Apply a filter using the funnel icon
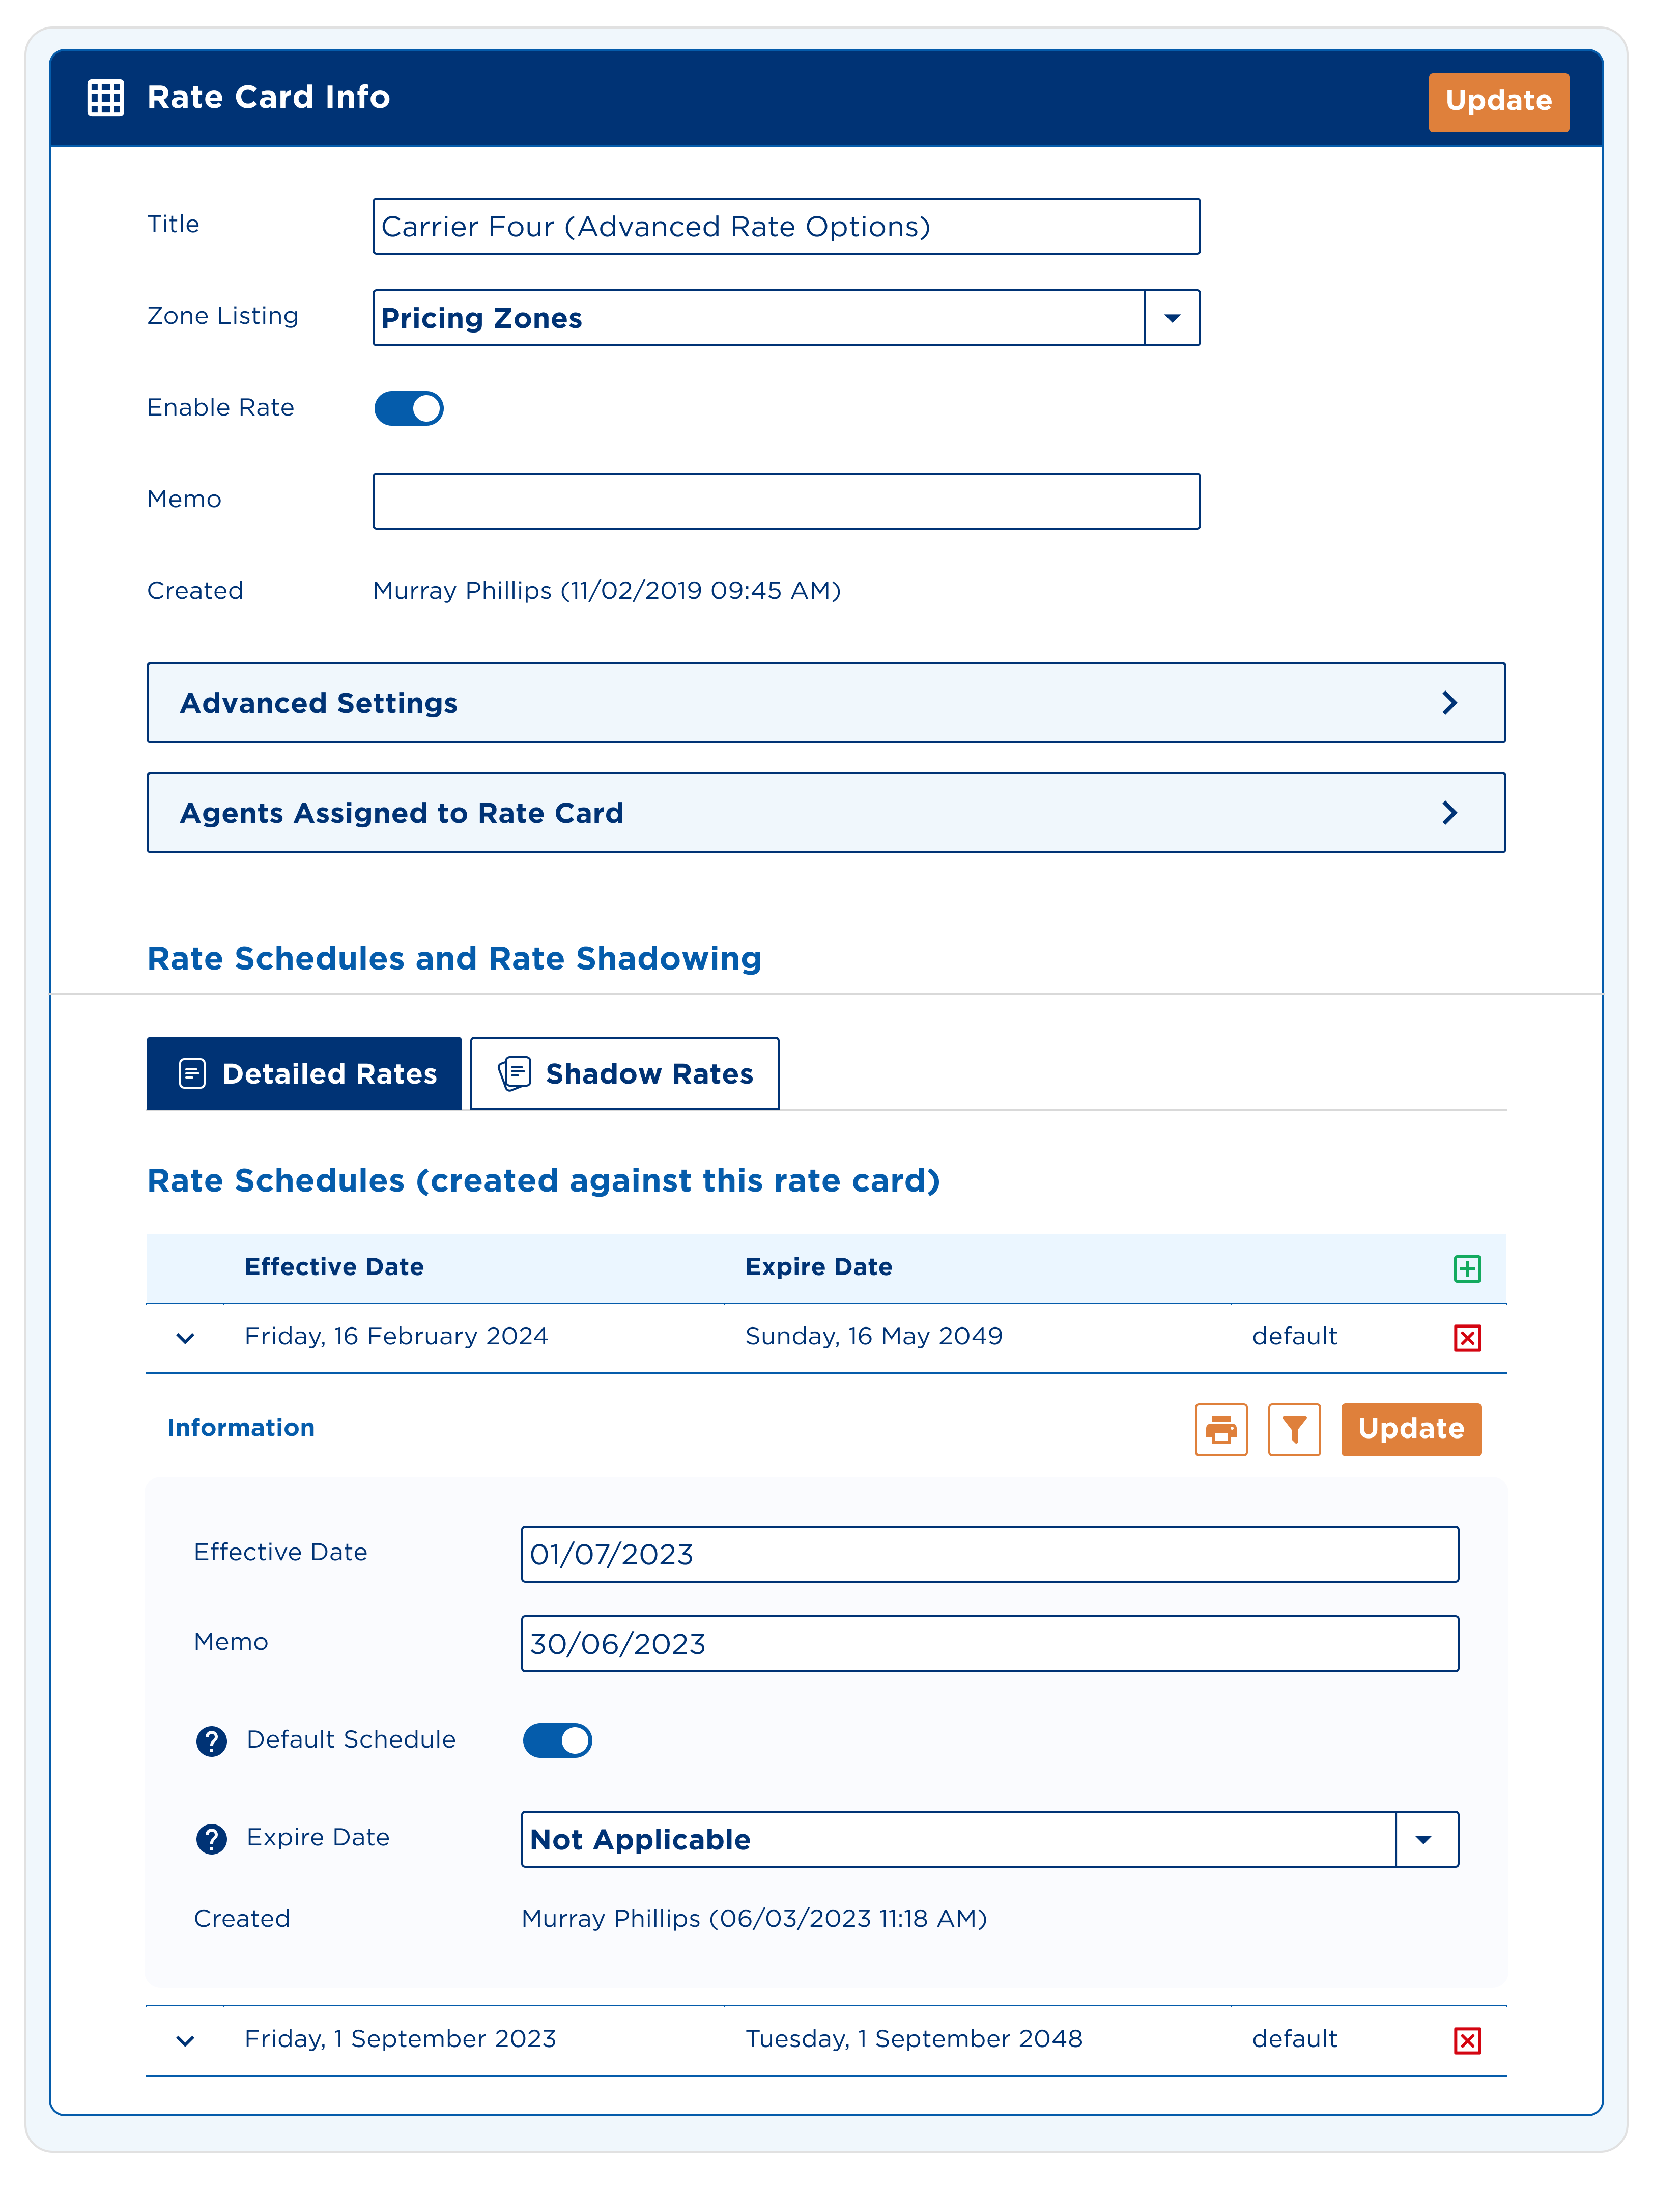Viewport: 1653px width, 2212px height. pyautogui.click(x=1294, y=1430)
